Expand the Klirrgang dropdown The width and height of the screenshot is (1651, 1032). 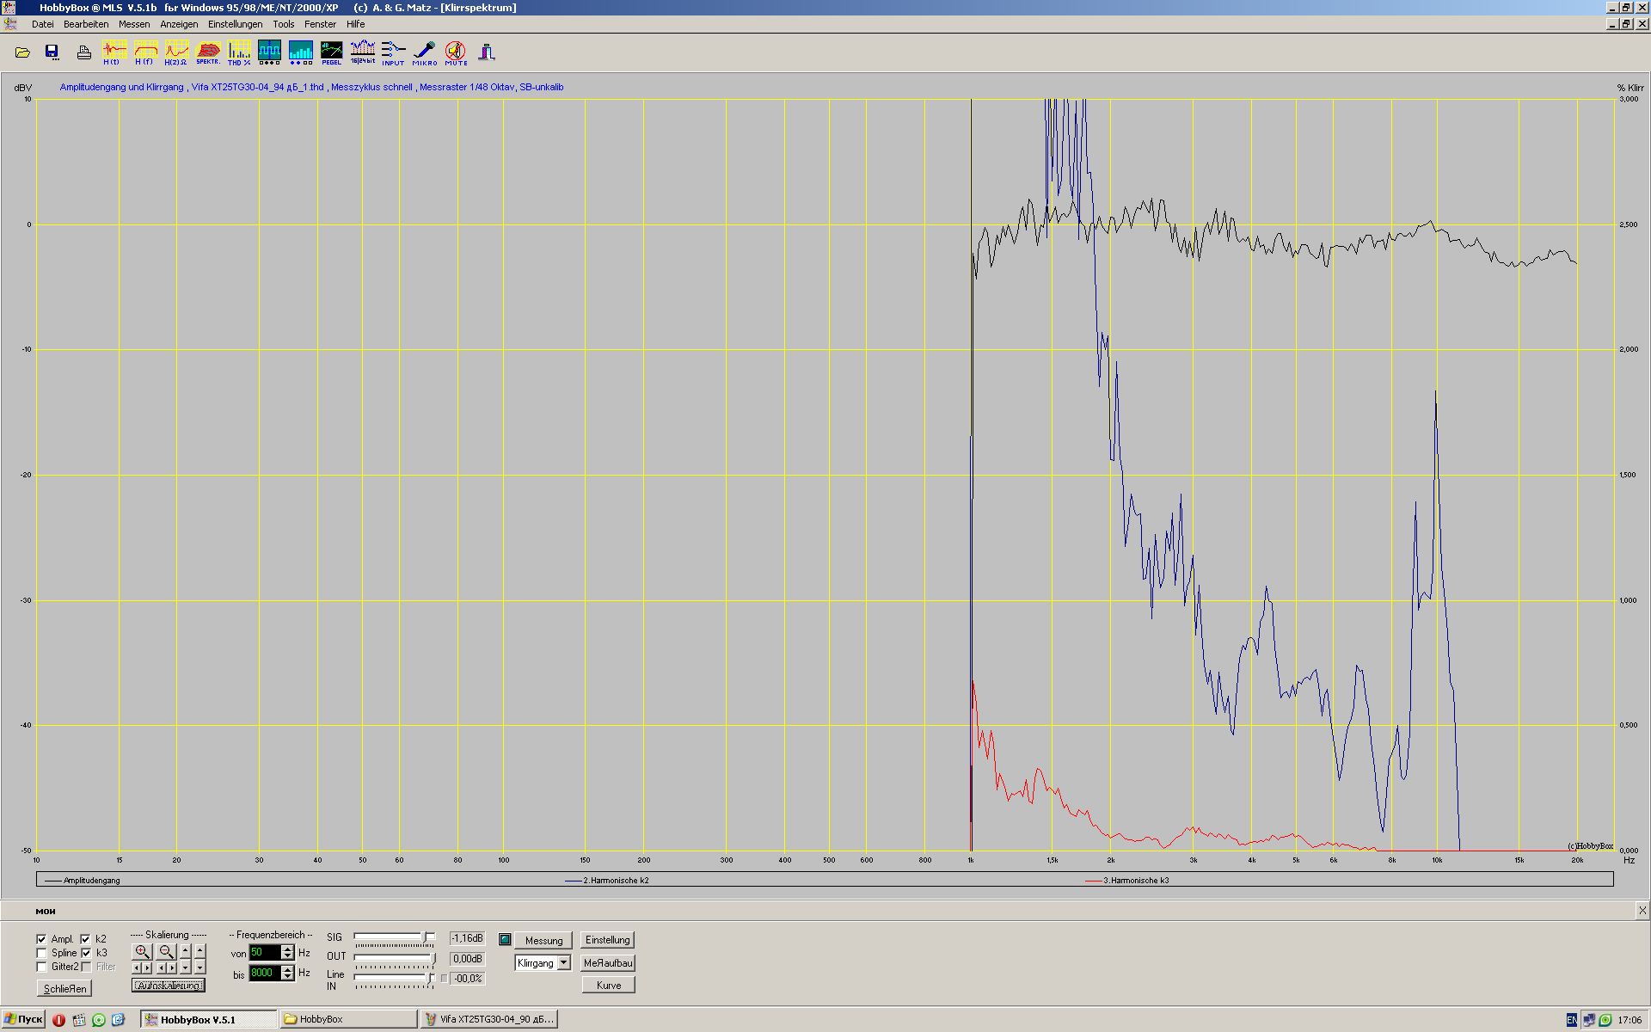point(564,963)
